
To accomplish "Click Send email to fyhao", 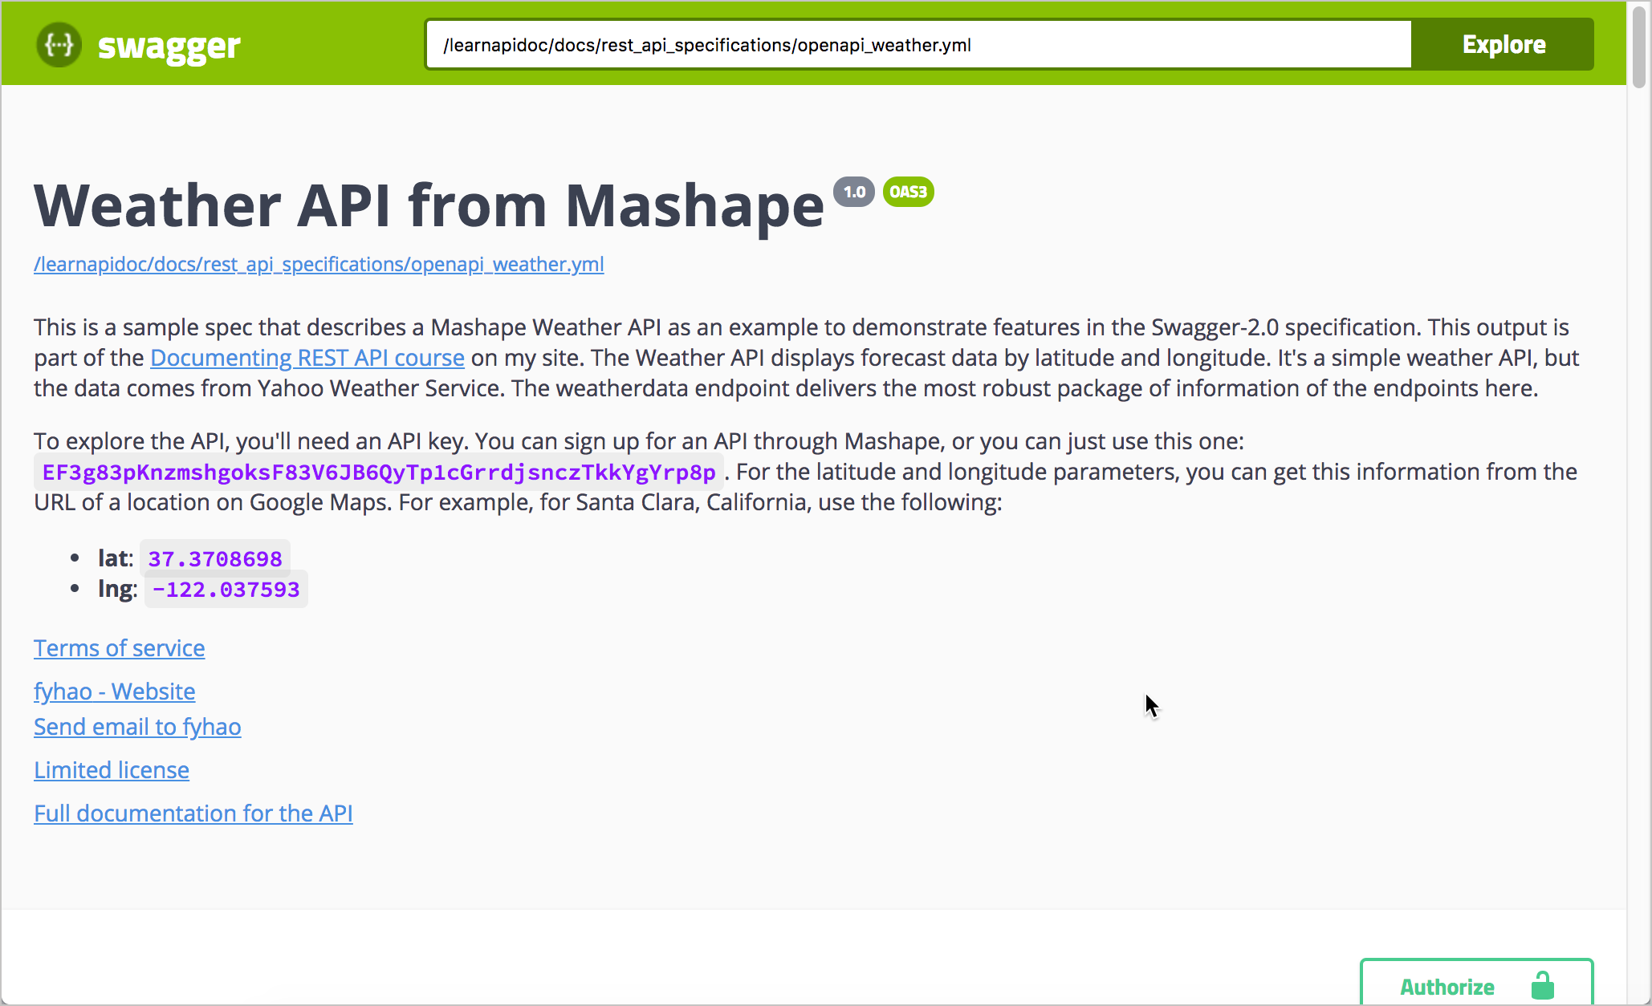I will [x=137, y=727].
